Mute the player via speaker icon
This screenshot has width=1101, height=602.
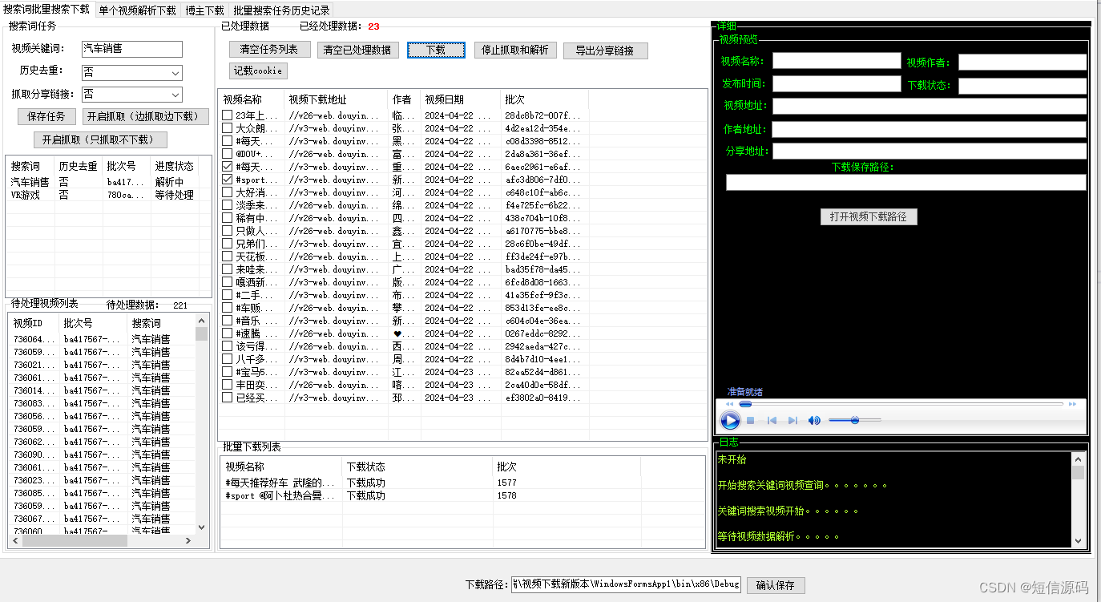(814, 420)
